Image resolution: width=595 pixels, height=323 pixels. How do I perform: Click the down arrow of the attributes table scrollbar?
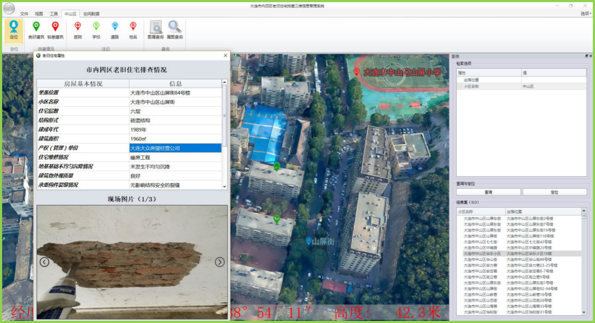coord(224,186)
